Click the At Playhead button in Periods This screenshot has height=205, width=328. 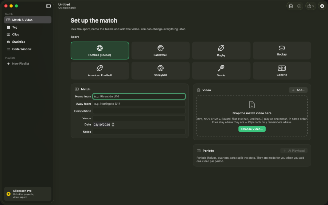[x=294, y=151]
